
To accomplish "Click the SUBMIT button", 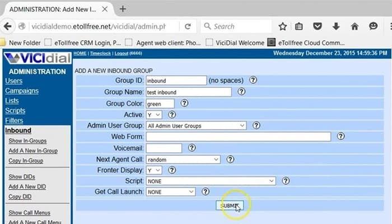I will (x=230, y=206).
